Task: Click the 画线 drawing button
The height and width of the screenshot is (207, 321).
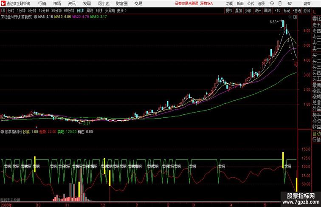Action: pyautogui.click(x=267, y=11)
